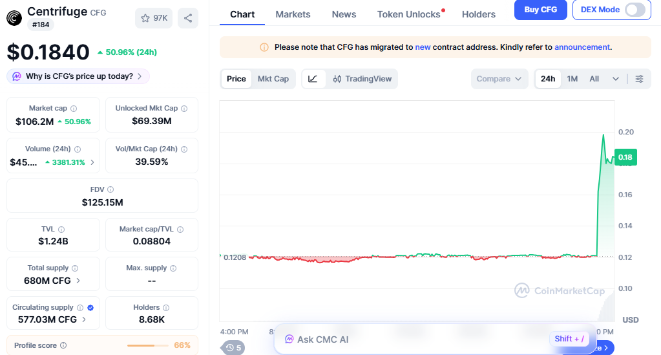The height and width of the screenshot is (355, 661).
Task: Click the TVL info icon
Action: pos(61,229)
